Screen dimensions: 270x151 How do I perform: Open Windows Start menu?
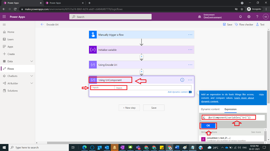click(x=4, y=148)
